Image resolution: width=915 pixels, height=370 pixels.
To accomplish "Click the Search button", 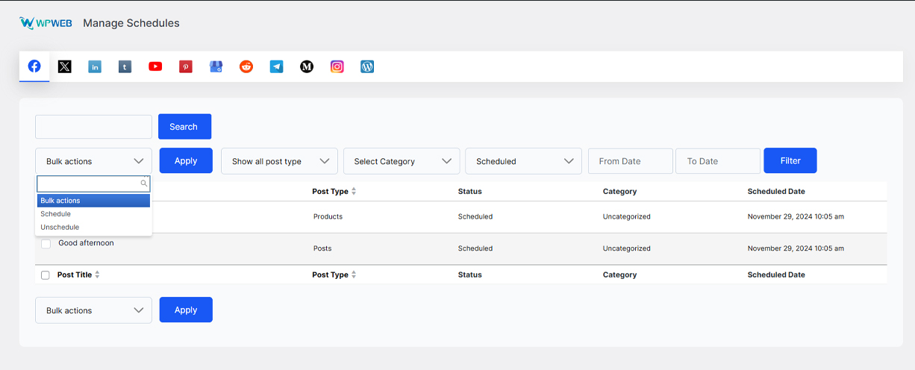I will click(x=184, y=127).
